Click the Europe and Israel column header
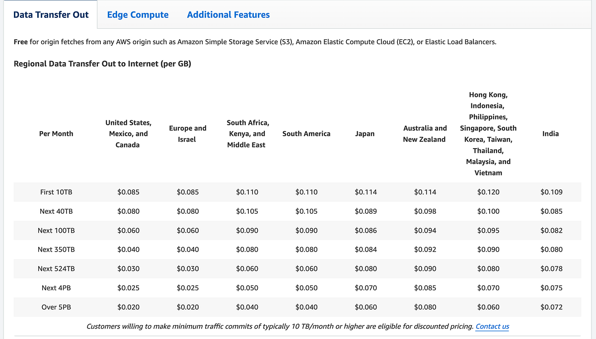Screen dimensions: 596x339 click(187, 133)
